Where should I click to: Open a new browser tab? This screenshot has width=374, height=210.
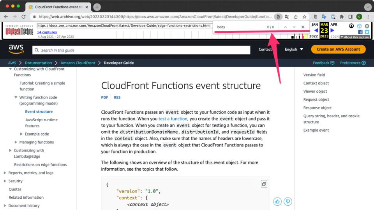point(97,7)
